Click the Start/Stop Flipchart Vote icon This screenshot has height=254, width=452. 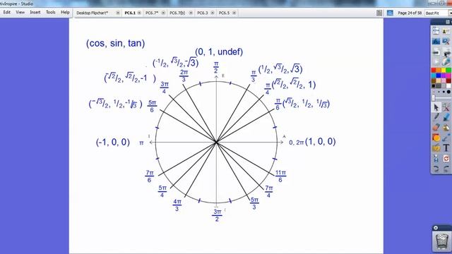pyautogui.click(x=436, y=62)
